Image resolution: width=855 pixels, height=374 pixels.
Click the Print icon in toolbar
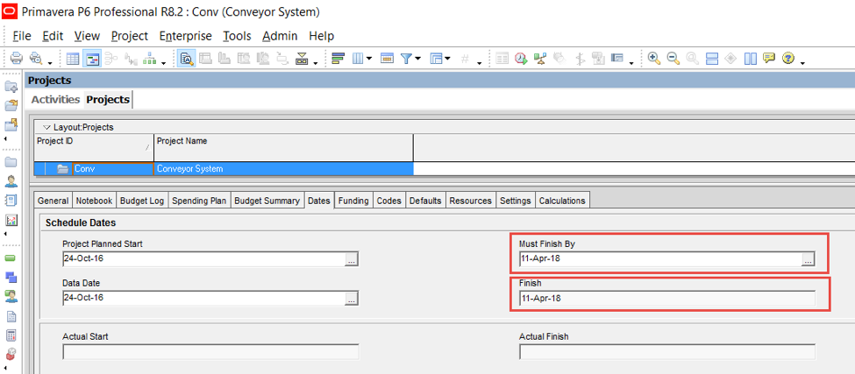coord(17,59)
